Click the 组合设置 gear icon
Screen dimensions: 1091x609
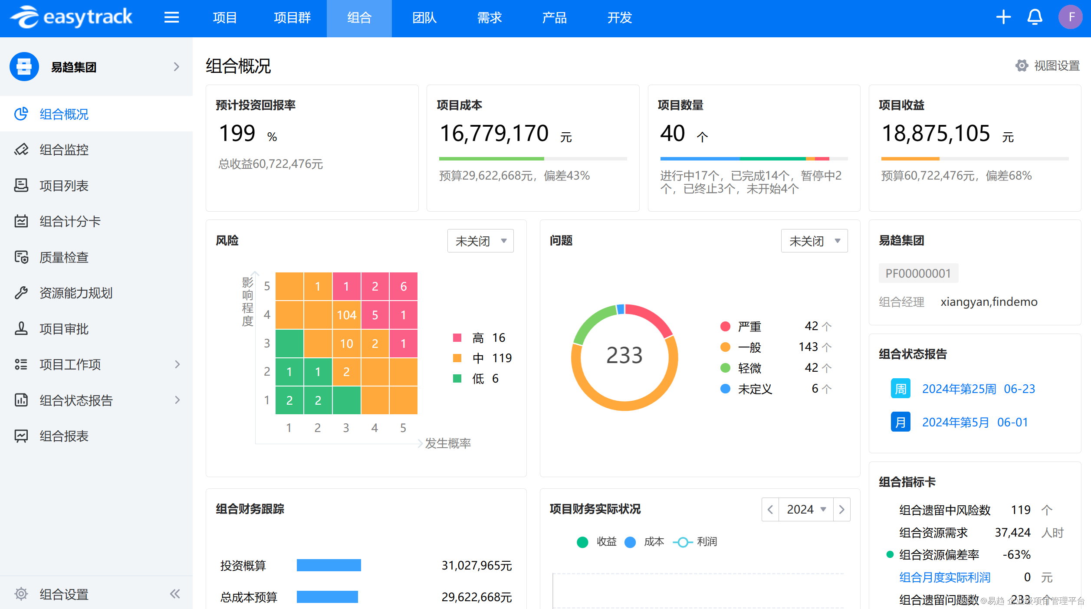click(x=21, y=594)
